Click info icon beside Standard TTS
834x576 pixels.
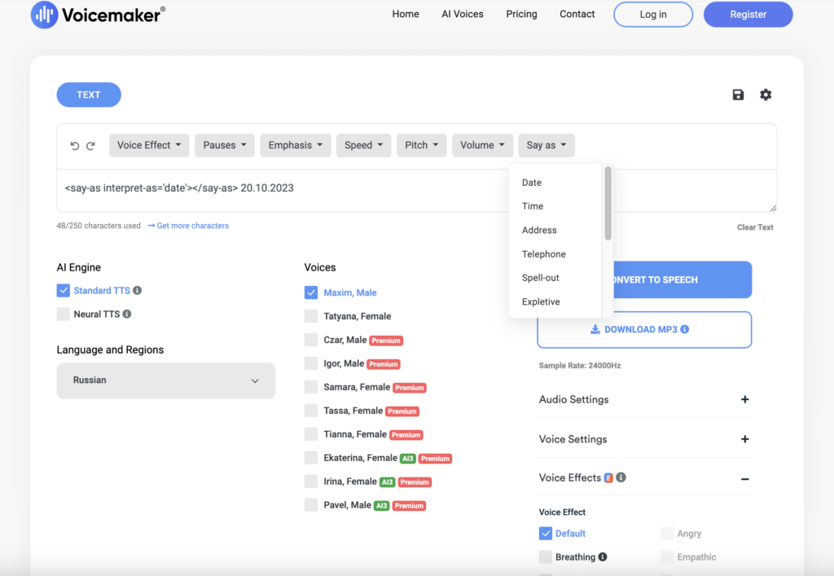pyautogui.click(x=138, y=291)
